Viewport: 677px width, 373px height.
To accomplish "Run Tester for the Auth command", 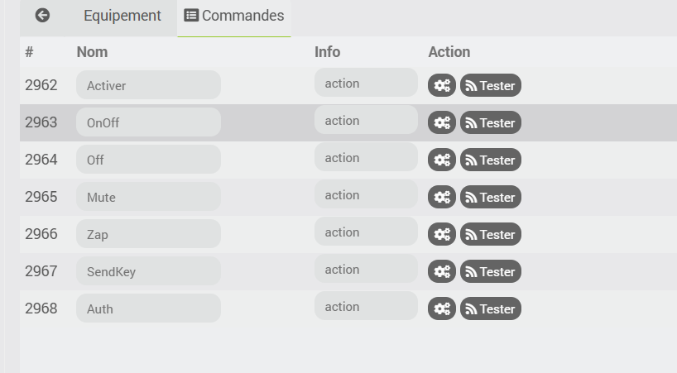I will (491, 308).
